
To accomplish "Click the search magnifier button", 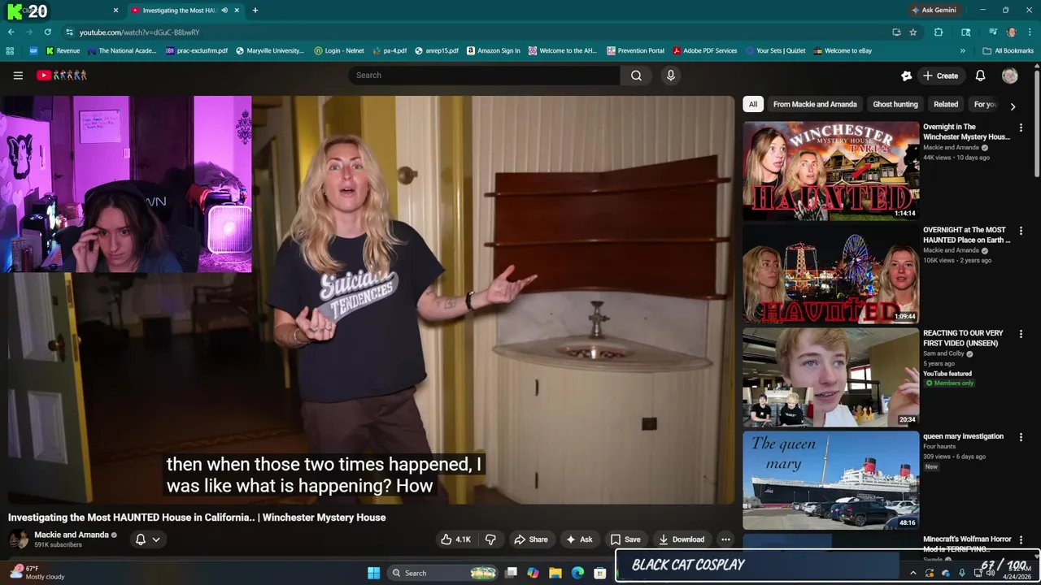I will tap(636, 76).
